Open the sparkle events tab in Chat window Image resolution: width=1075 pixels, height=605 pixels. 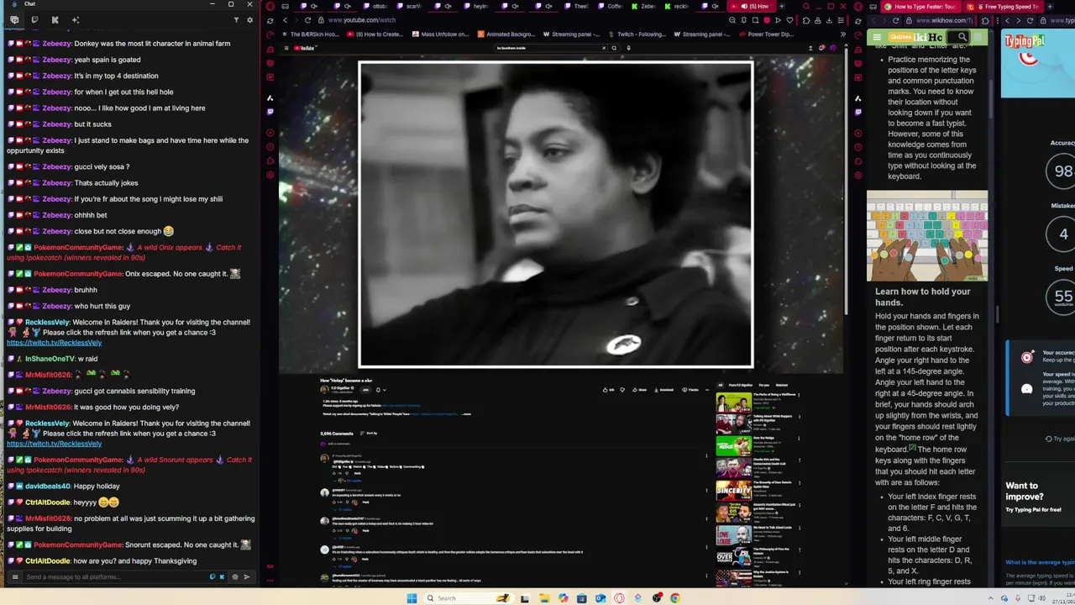(x=75, y=19)
